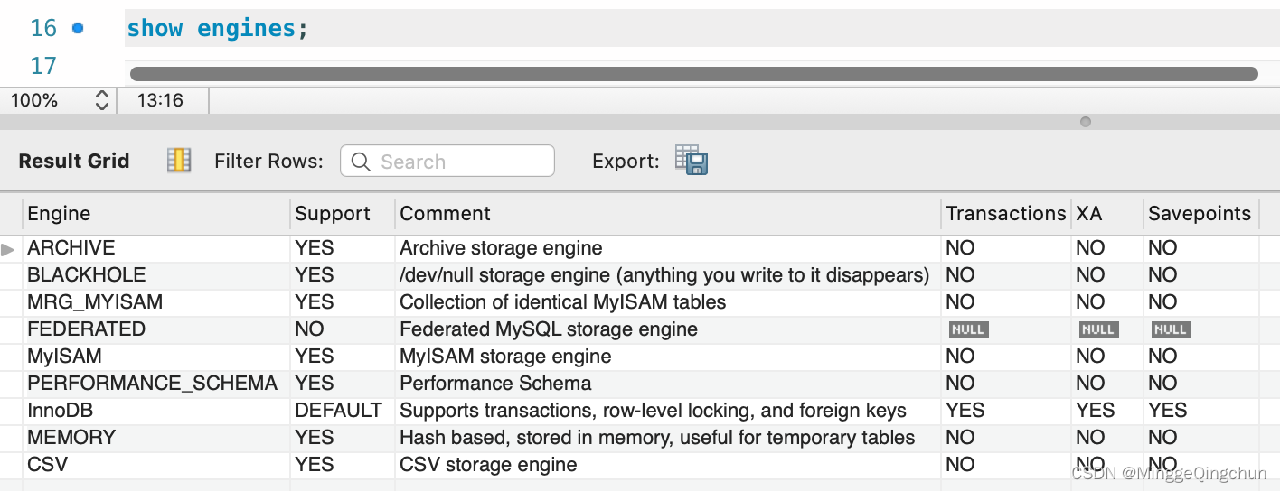
Task: Click the Comment column header
Action: (x=445, y=214)
